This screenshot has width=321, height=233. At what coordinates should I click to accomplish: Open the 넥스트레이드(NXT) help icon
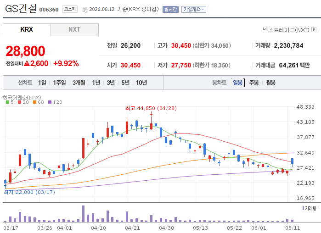(x=314, y=30)
